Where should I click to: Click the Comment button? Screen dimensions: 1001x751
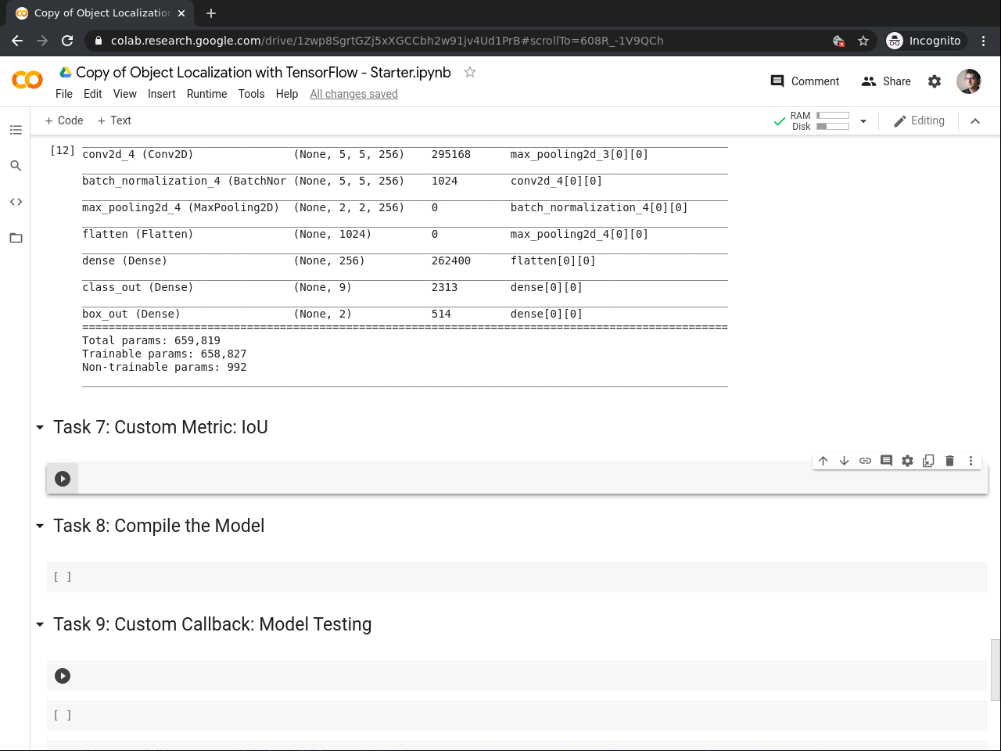click(x=805, y=81)
